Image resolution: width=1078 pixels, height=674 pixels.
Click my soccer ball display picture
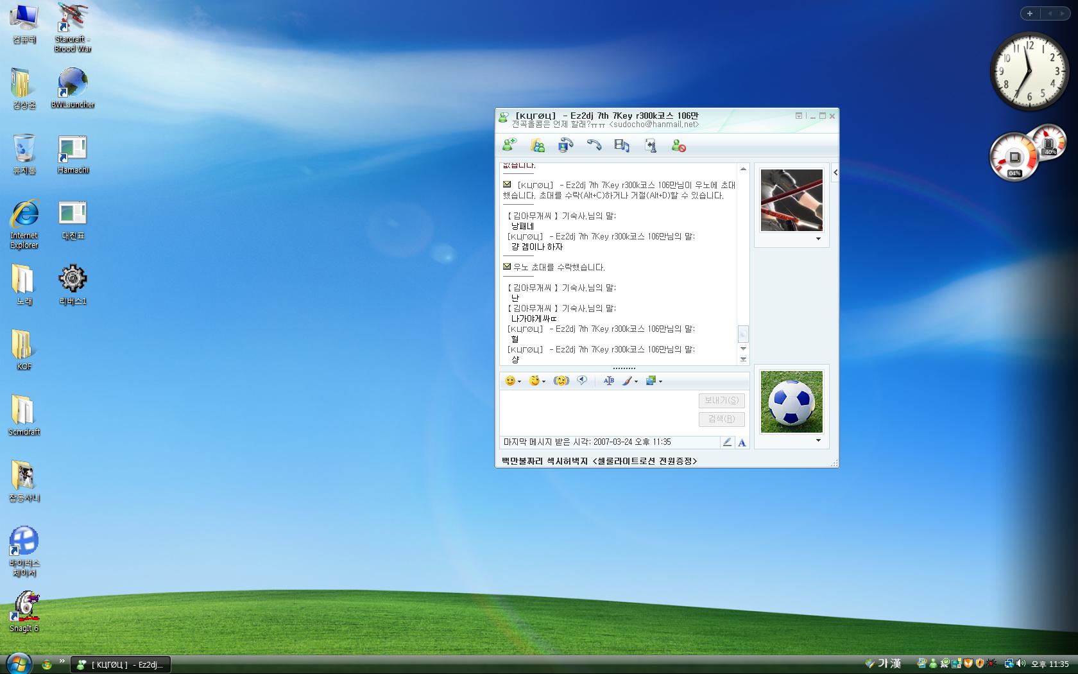coord(791,402)
